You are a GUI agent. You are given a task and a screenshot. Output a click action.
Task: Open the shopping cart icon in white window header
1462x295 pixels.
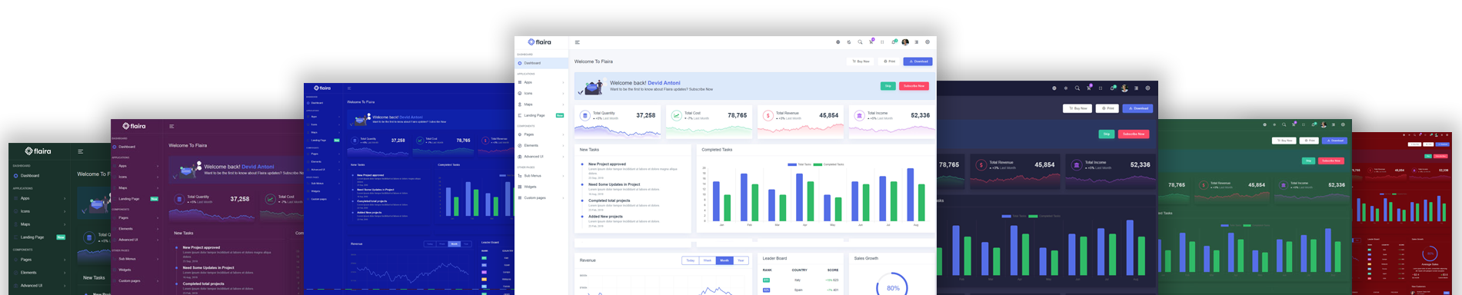(x=871, y=42)
